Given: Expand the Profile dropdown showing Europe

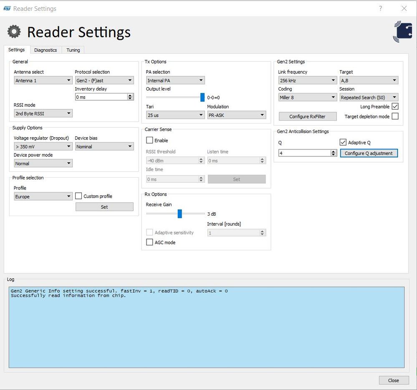Looking at the screenshot, I should [x=43, y=196].
